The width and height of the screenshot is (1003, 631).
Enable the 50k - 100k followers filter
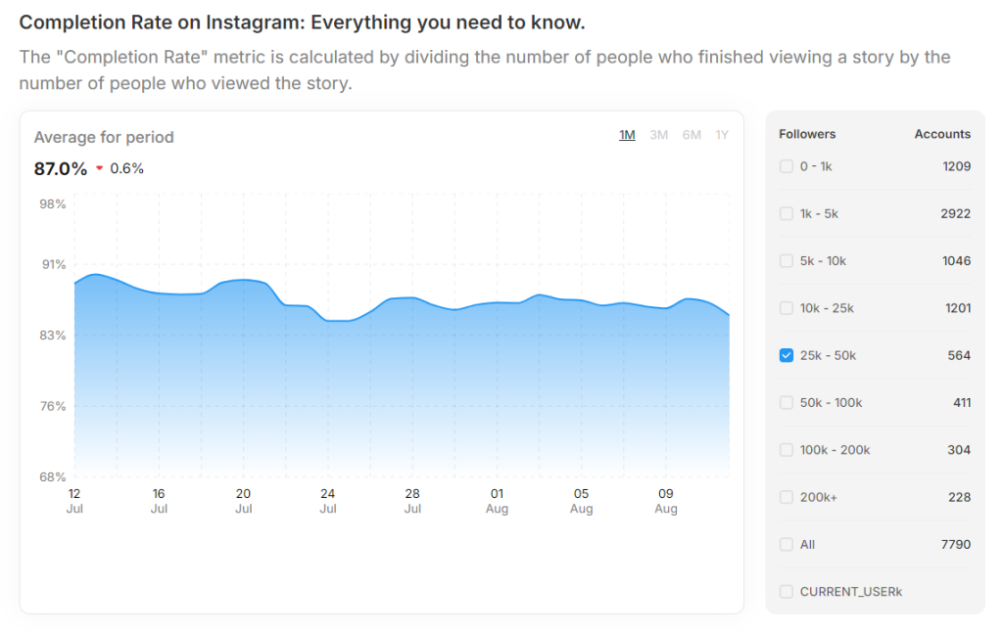(x=787, y=402)
